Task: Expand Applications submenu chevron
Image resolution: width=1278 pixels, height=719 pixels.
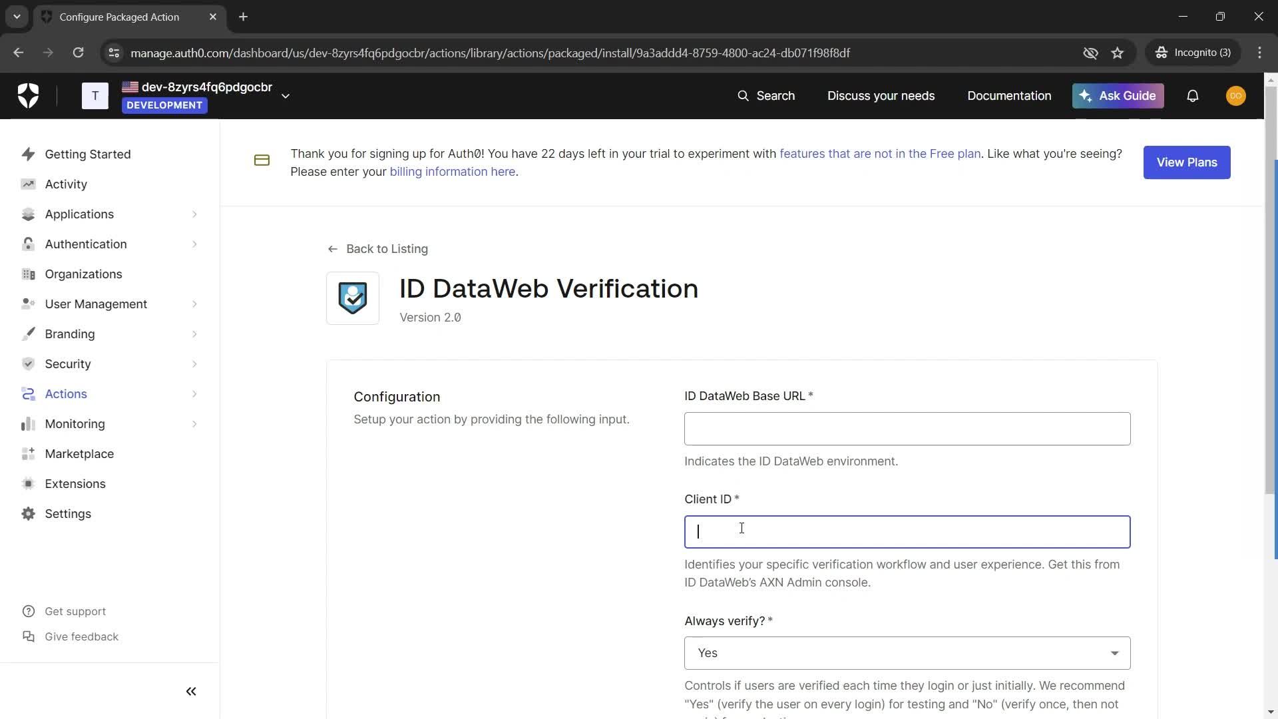Action: pos(194,214)
